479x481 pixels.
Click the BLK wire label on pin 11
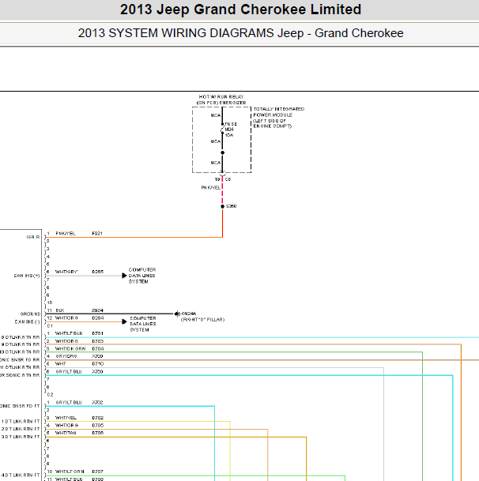[60, 310]
